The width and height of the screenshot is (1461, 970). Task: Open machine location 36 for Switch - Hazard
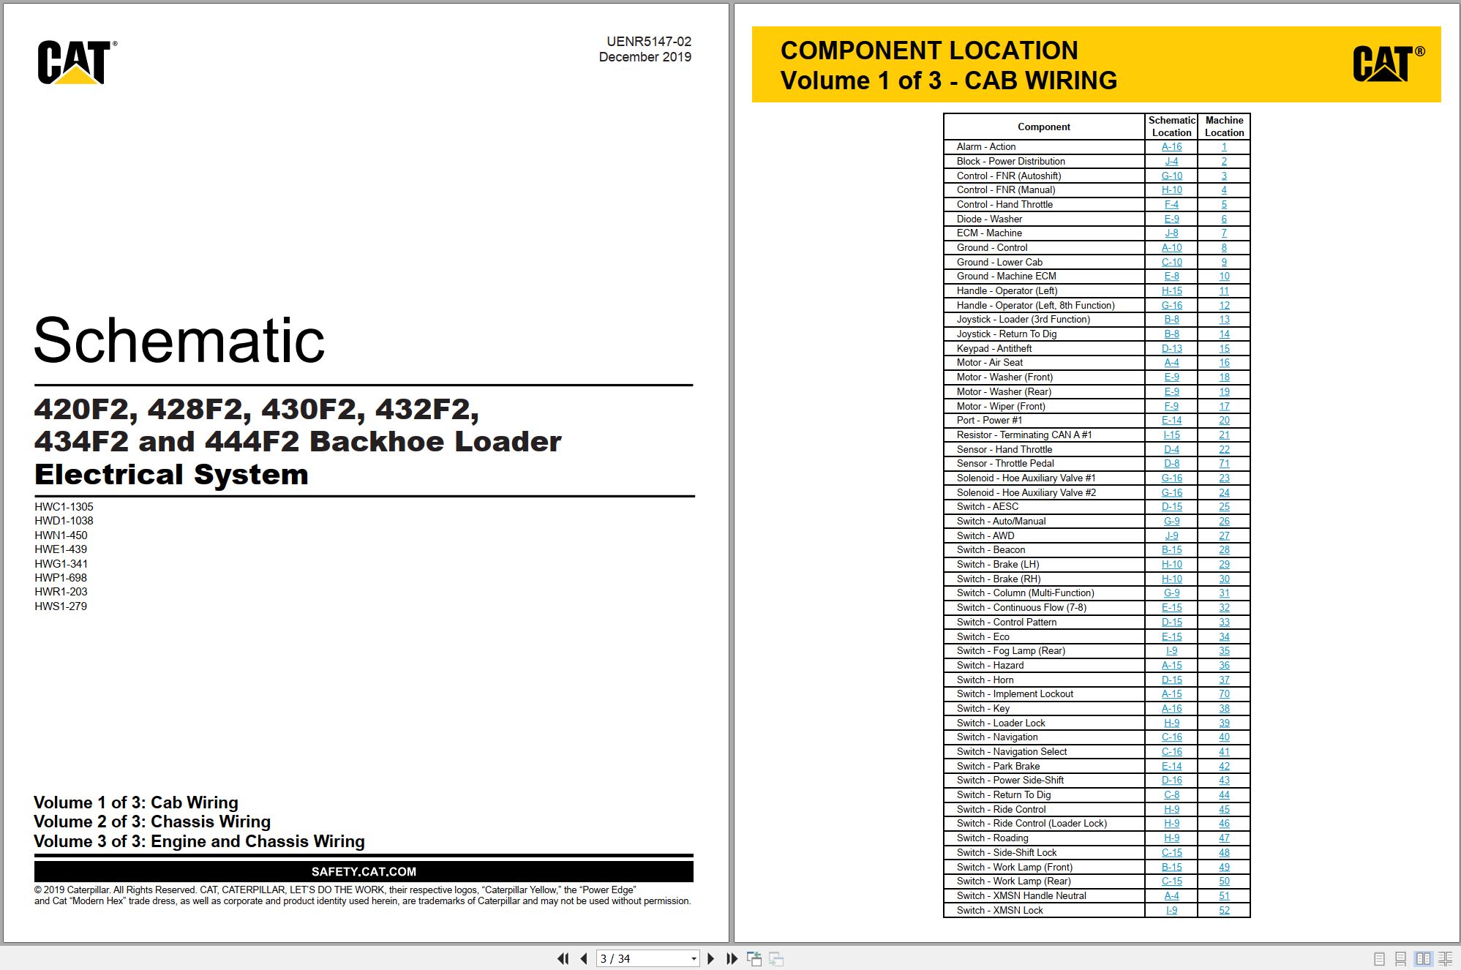(x=1224, y=666)
